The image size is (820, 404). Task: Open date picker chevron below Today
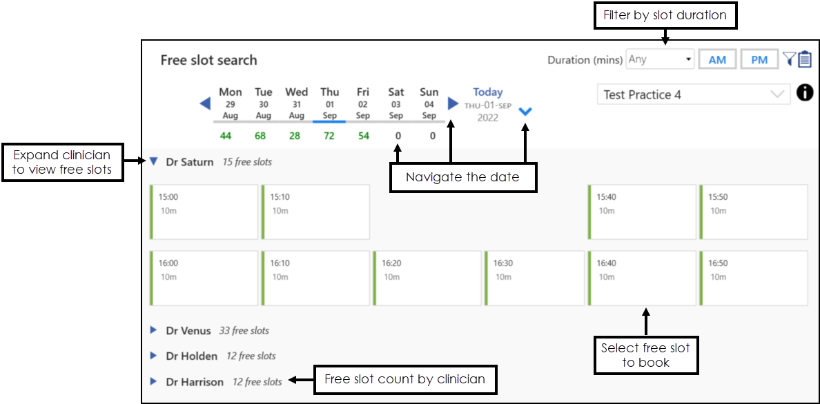(x=525, y=111)
